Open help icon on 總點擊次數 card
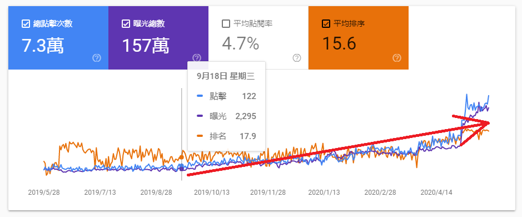This screenshot has height=217, width=522. (97, 58)
